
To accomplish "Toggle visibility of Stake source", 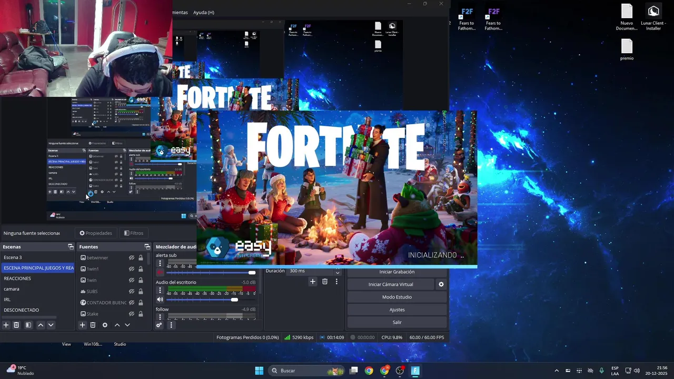I will pos(132,314).
